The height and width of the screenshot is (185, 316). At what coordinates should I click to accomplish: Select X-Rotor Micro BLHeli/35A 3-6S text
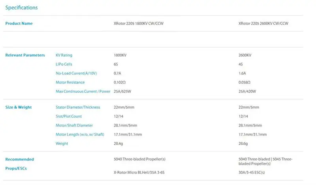tap(139, 172)
